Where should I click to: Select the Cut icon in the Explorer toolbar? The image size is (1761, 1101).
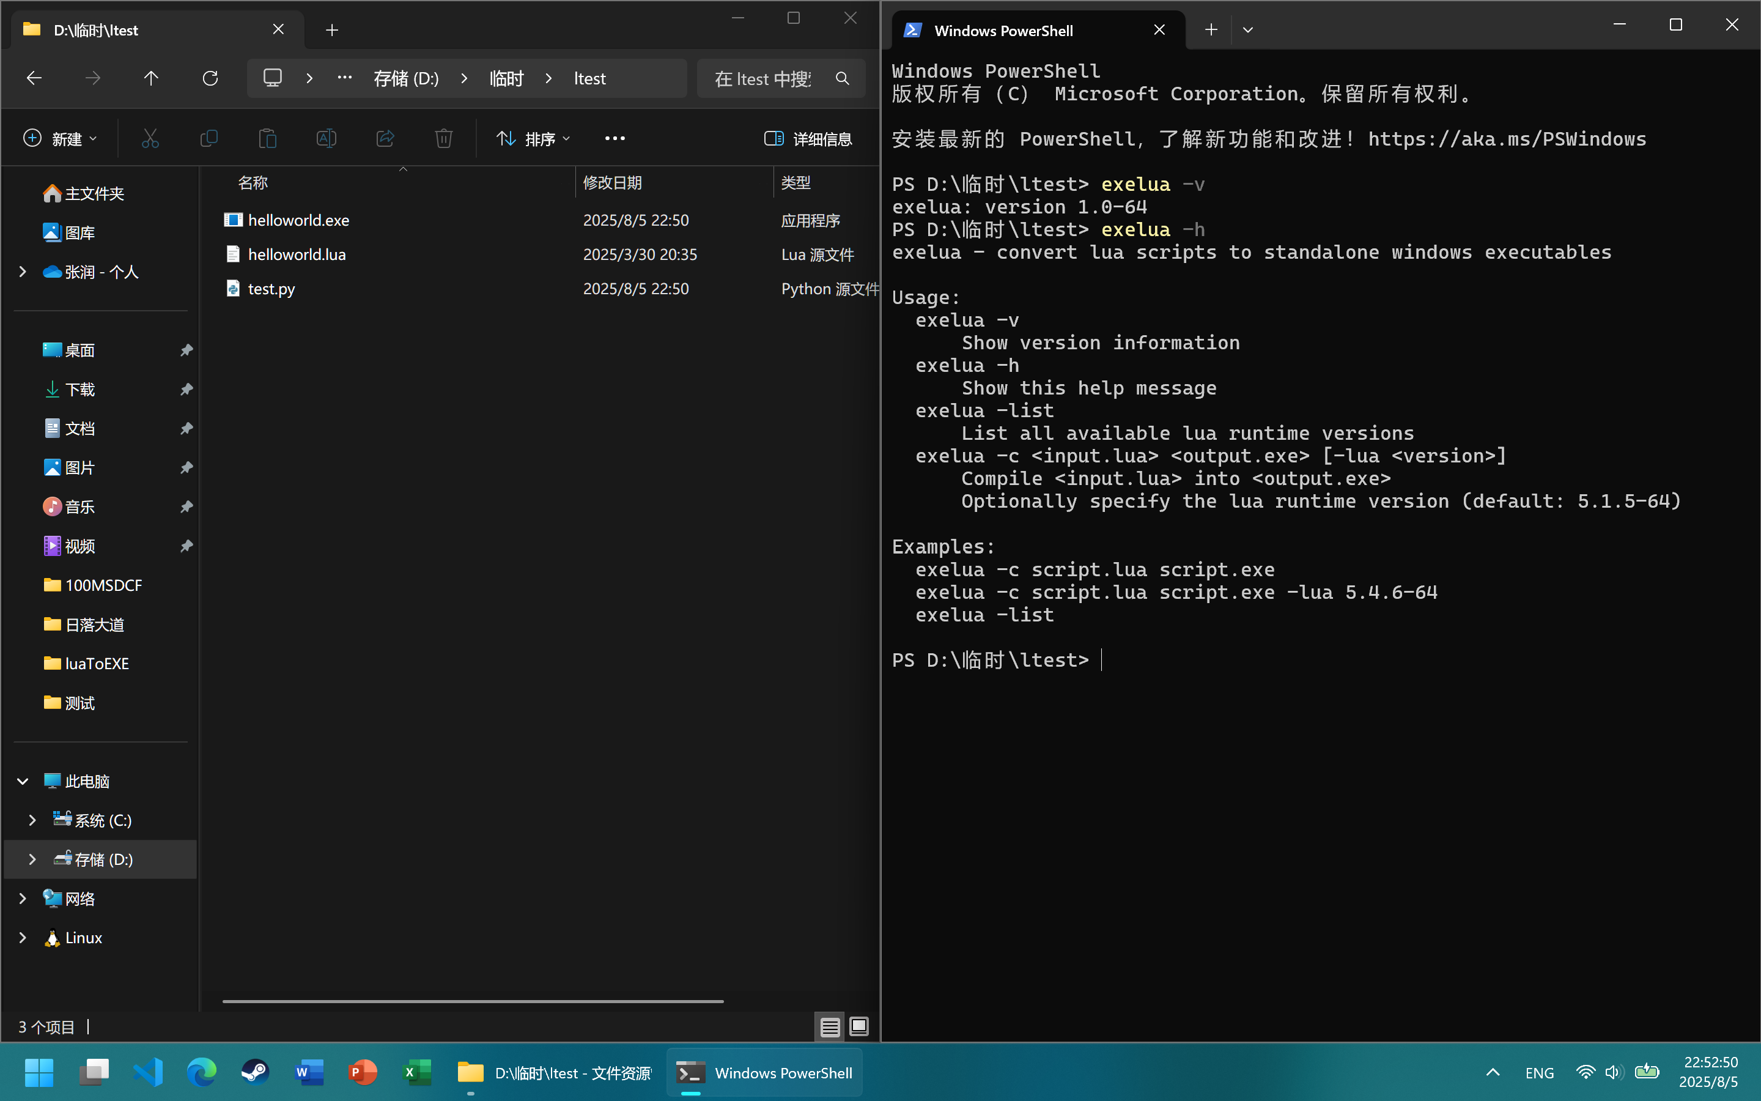pos(150,138)
